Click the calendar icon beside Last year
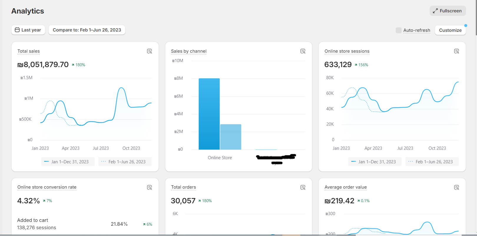 click(17, 30)
